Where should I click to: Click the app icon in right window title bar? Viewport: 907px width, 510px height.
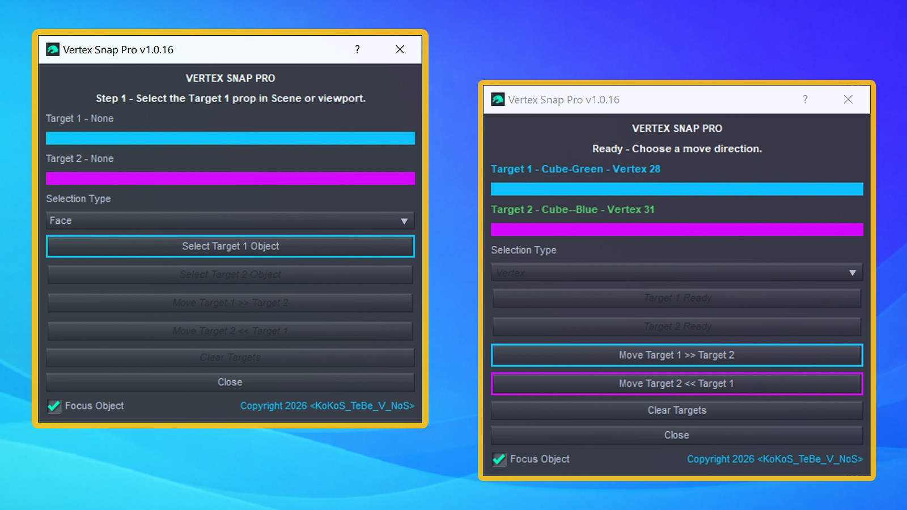(498, 100)
